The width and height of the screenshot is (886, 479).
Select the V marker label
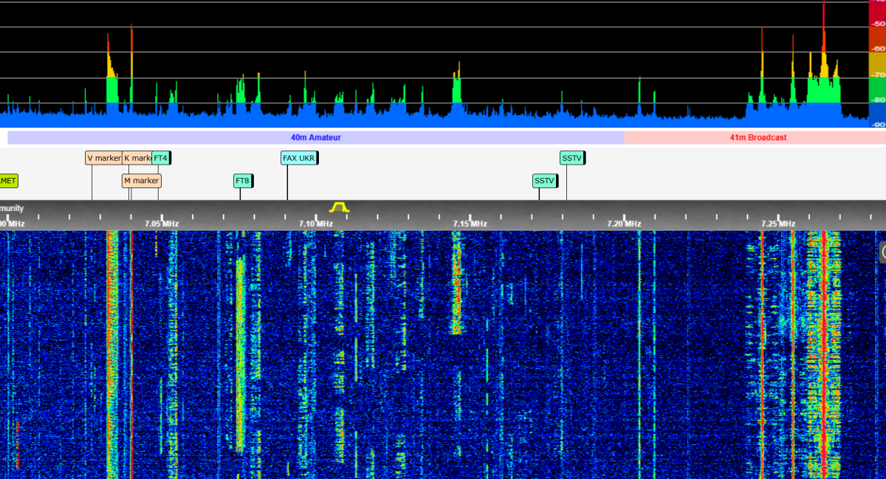pos(103,157)
